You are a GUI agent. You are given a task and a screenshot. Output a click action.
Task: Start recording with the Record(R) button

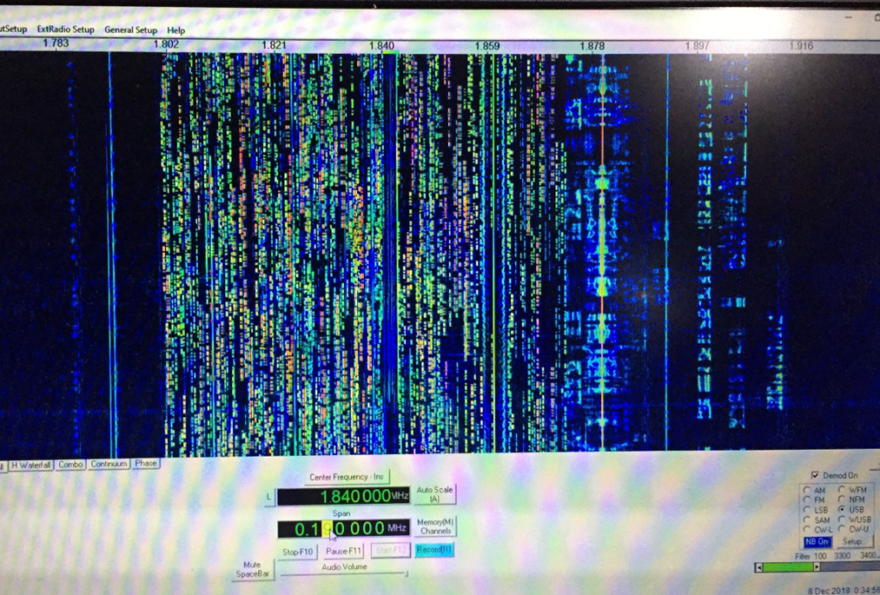434,550
